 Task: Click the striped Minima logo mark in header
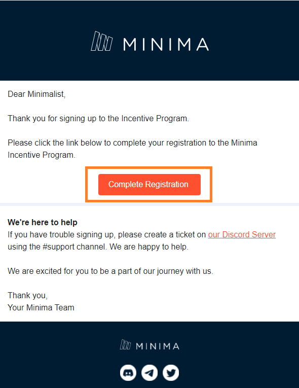click(x=102, y=41)
